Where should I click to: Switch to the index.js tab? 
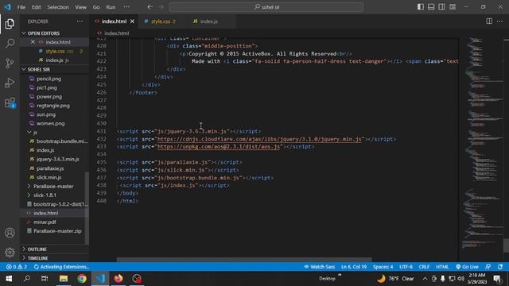(x=208, y=21)
